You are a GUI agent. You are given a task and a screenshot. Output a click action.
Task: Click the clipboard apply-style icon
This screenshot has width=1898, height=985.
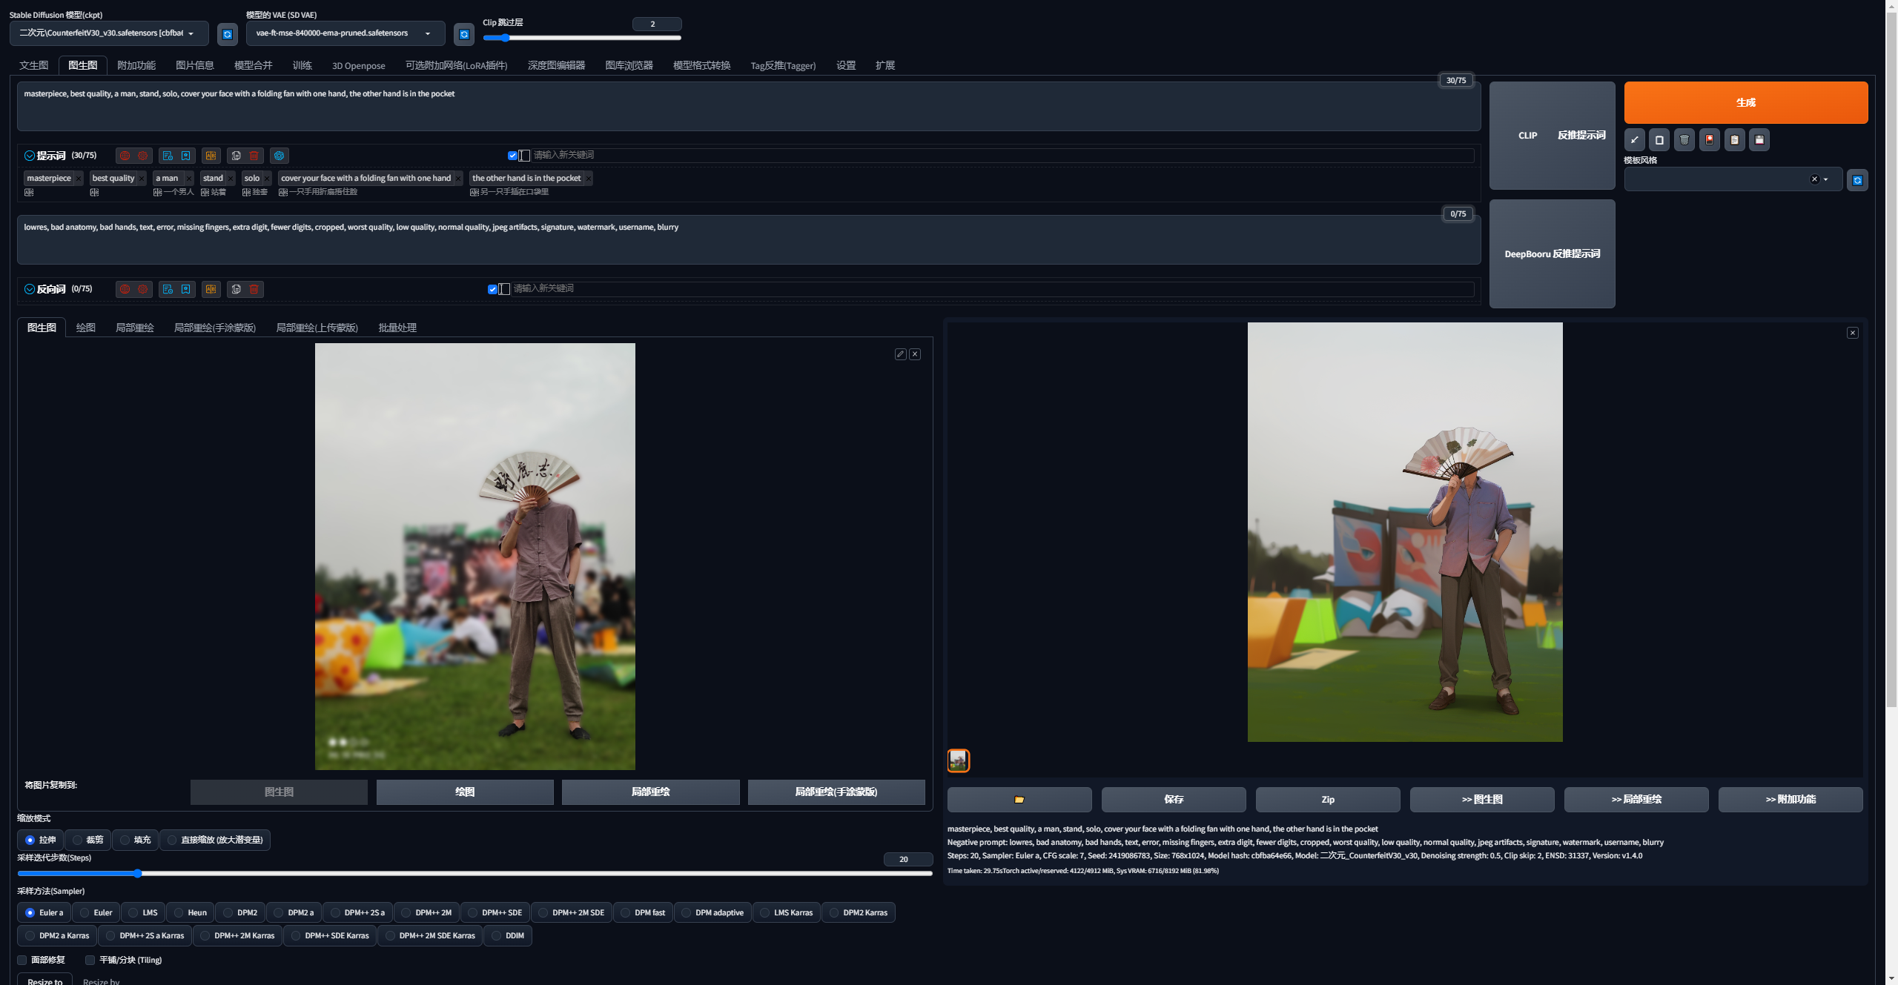tap(1734, 139)
